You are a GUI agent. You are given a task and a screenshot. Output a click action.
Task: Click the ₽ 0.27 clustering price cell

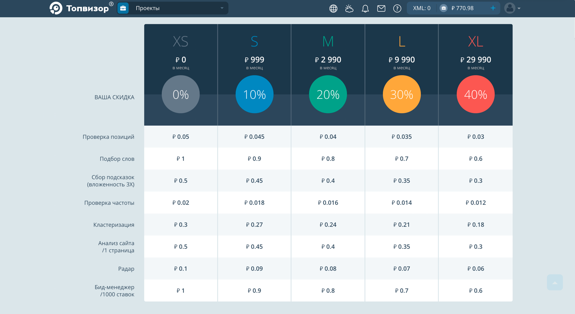click(254, 225)
